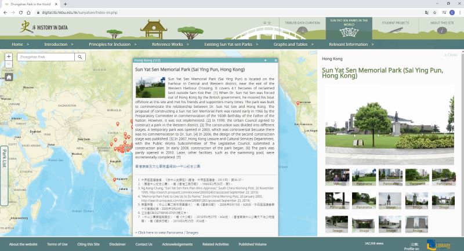Viewport: 464px width, 251px height.
Task: Click the browser back arrow
Action: coord(5,12)
